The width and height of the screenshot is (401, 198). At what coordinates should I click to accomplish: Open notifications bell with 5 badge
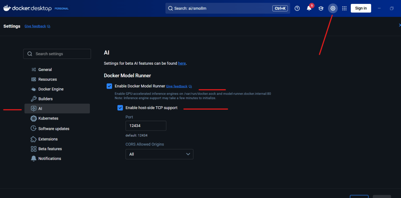coord(309,8)
